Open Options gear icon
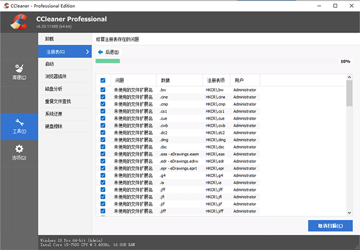This screenshot has width=360, height=250. tap(19, 149)
